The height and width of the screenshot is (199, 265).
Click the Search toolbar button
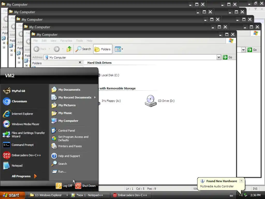coord(83,49)
